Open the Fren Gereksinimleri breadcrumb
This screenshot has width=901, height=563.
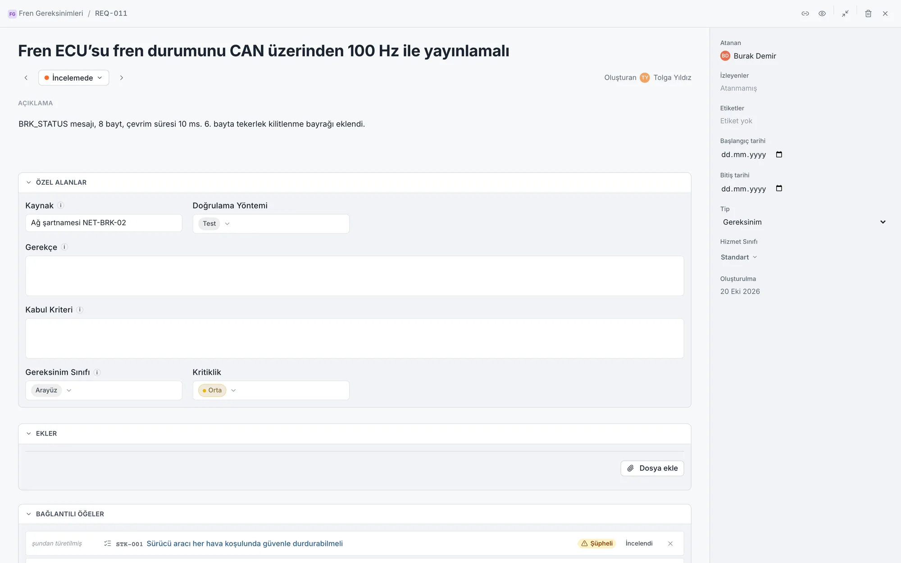pyautogui.click(x=51, y=14)
